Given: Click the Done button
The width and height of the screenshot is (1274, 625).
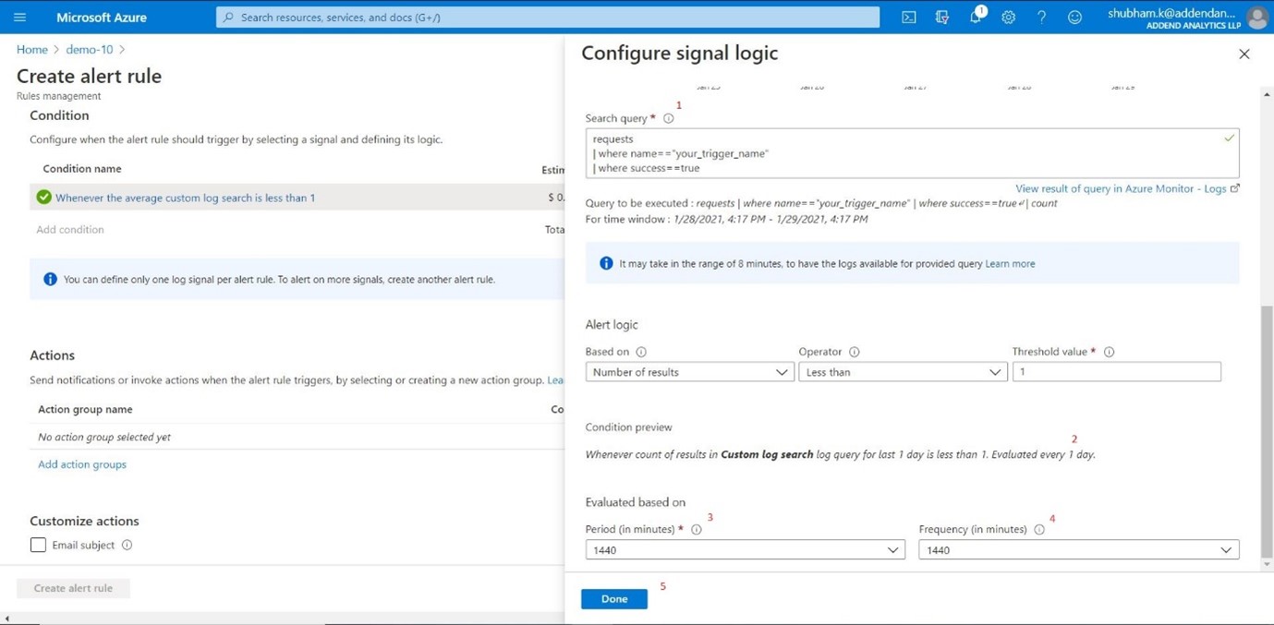Looking at the screenshot, I should [613, 598].
